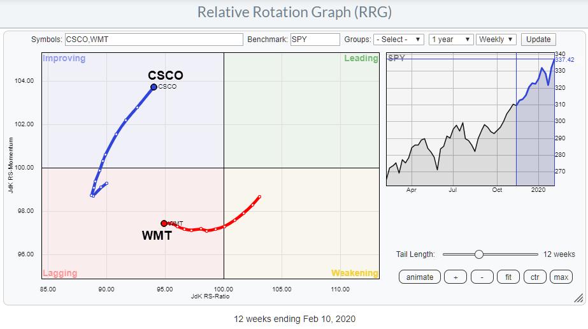Open the 1 year period dropdown
The width and height of the screenshot is (588, 329).
(451, 40)
